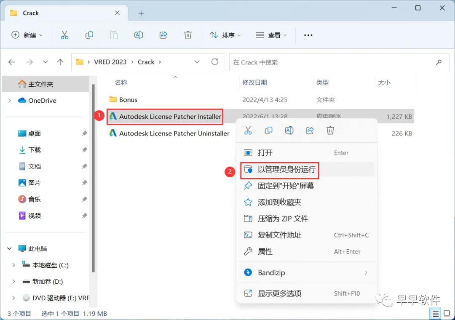This screenshot has height=320, width=455.
Task: Click the toolbar Cut scissors icon
Action: point(64,35)
